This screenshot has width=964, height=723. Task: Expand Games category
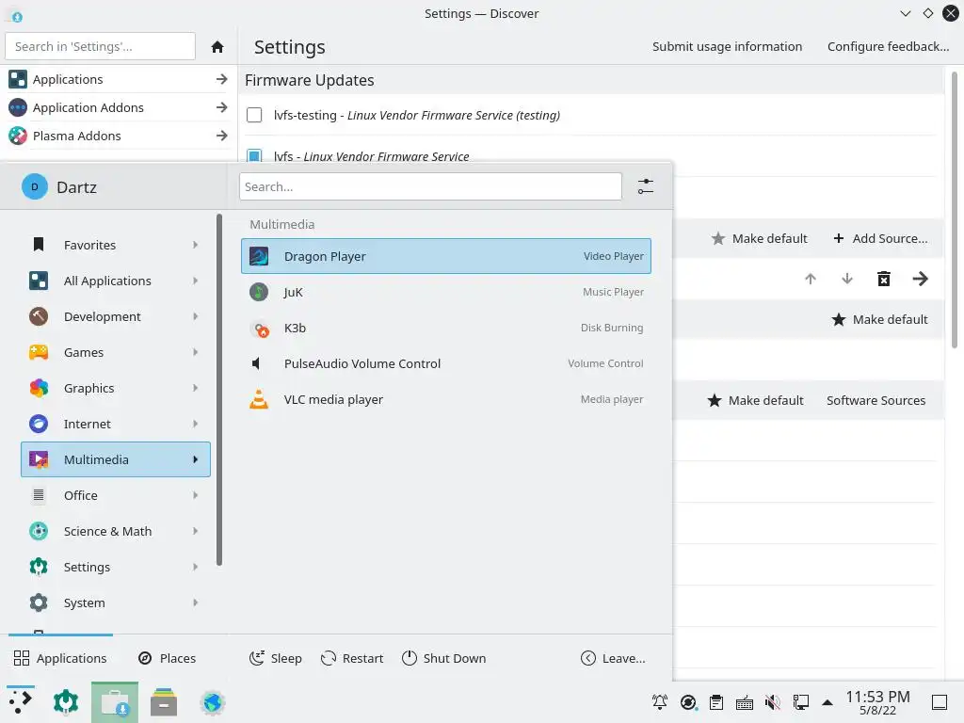116,352
